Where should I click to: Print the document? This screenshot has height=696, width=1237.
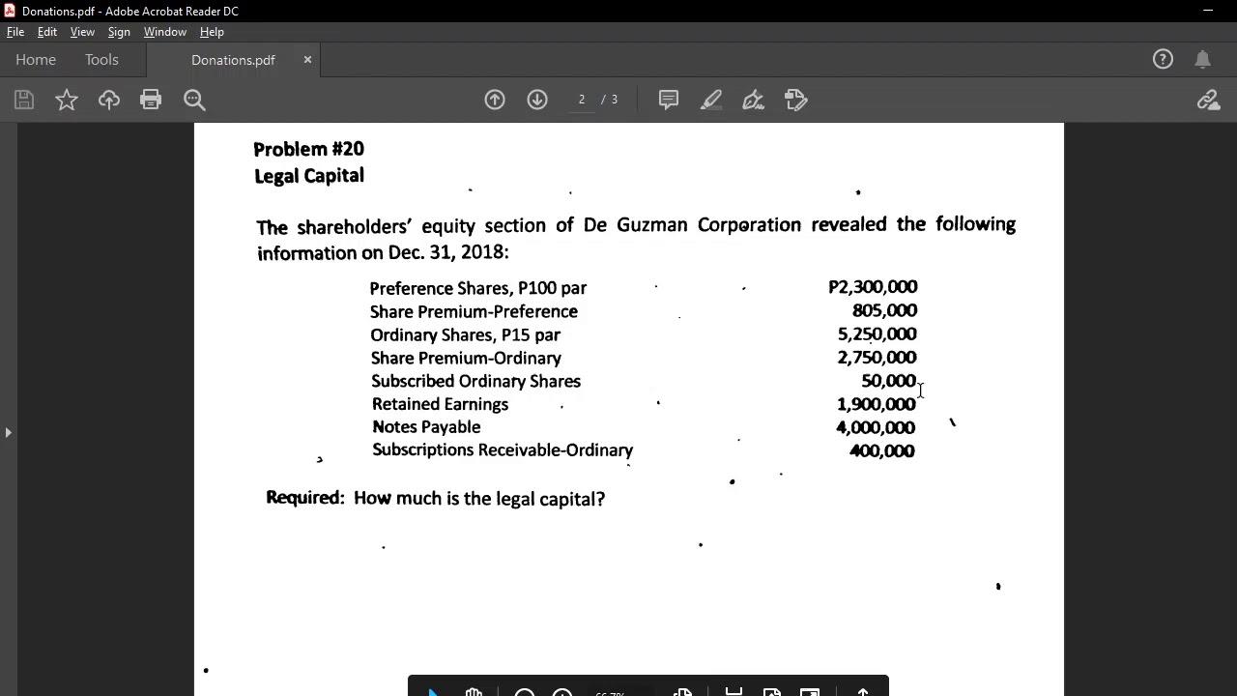pos(151,100)
